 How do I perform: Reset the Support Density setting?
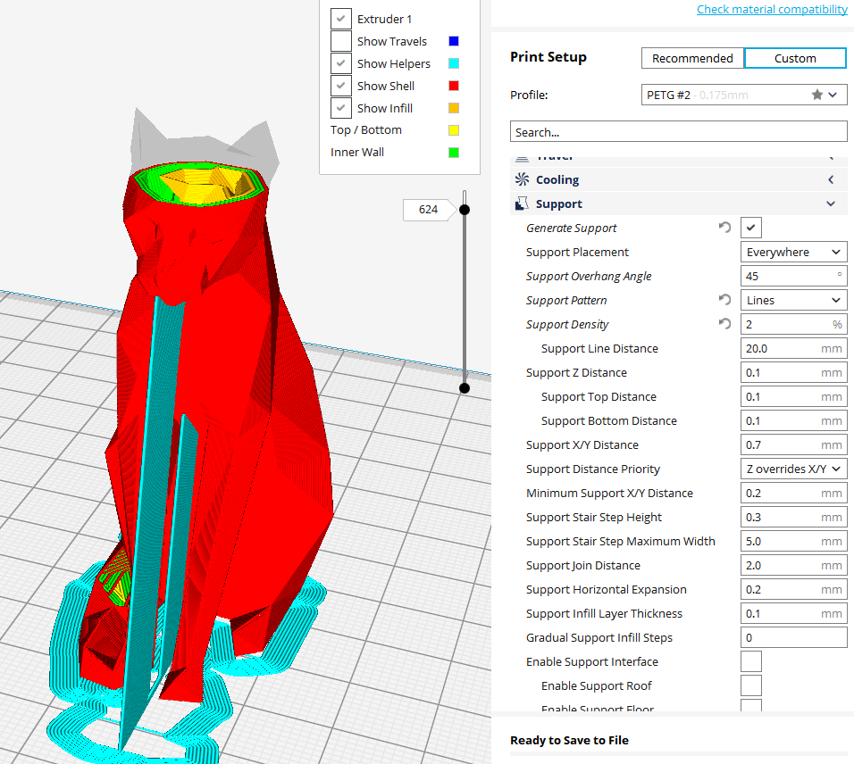coord(725,324)
